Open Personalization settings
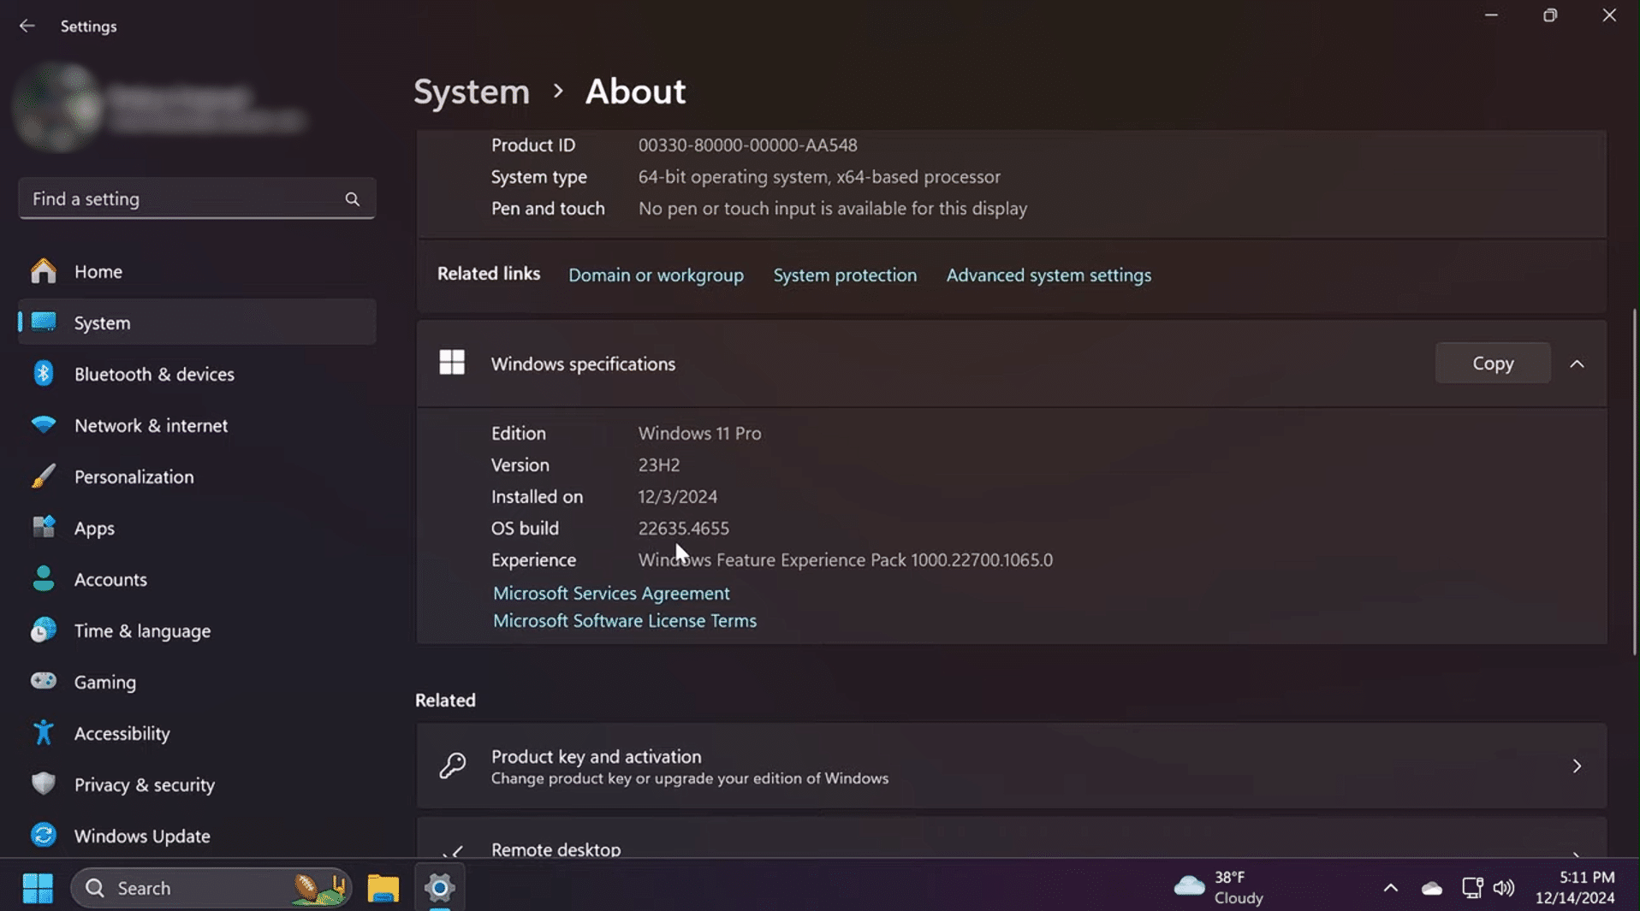The image size is (1640, 911). click(197, 476)
